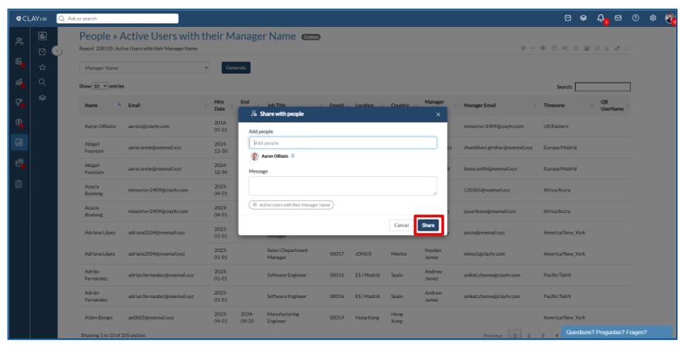Open the lightbulb icon in left sidebar
This screenshot has width=686, height=349.
pos(19,102)
